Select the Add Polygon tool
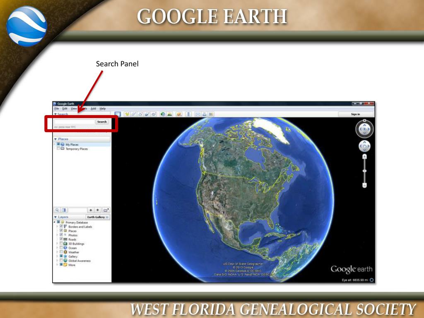 [x=134, y=114]
